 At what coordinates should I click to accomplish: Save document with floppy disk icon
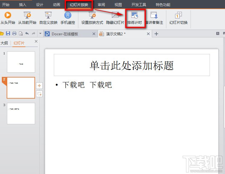8,33
